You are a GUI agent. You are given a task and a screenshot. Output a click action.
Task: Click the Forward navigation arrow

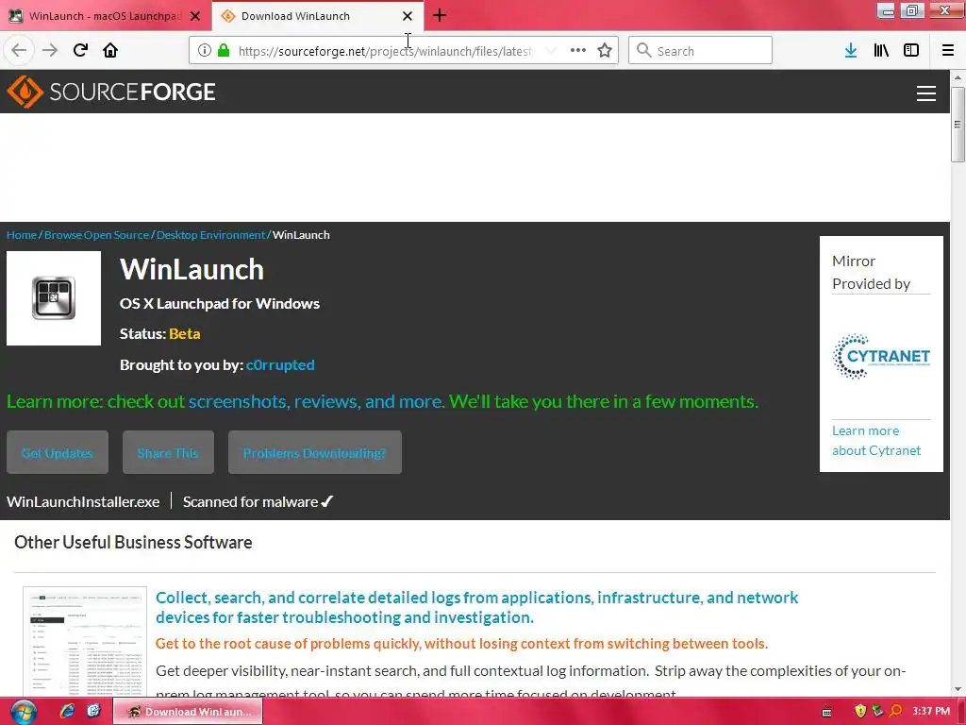coord(50,50)
